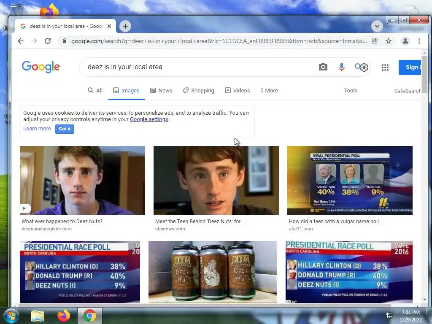Click the 'What ever happened to Deez Nuts?' title
This screenshot has width=432, height=324.
pos(62,221)
